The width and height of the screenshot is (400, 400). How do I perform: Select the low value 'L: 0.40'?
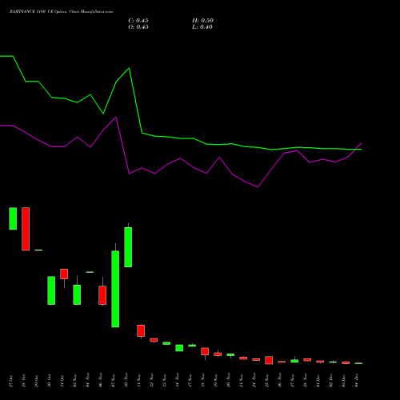[x=202, y=27]
